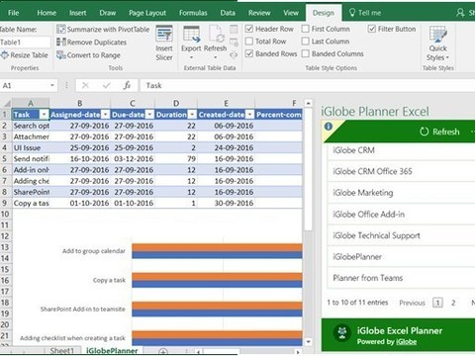
Task: Toggle the Banded Columns checkbox
Action: pos(306,53)
